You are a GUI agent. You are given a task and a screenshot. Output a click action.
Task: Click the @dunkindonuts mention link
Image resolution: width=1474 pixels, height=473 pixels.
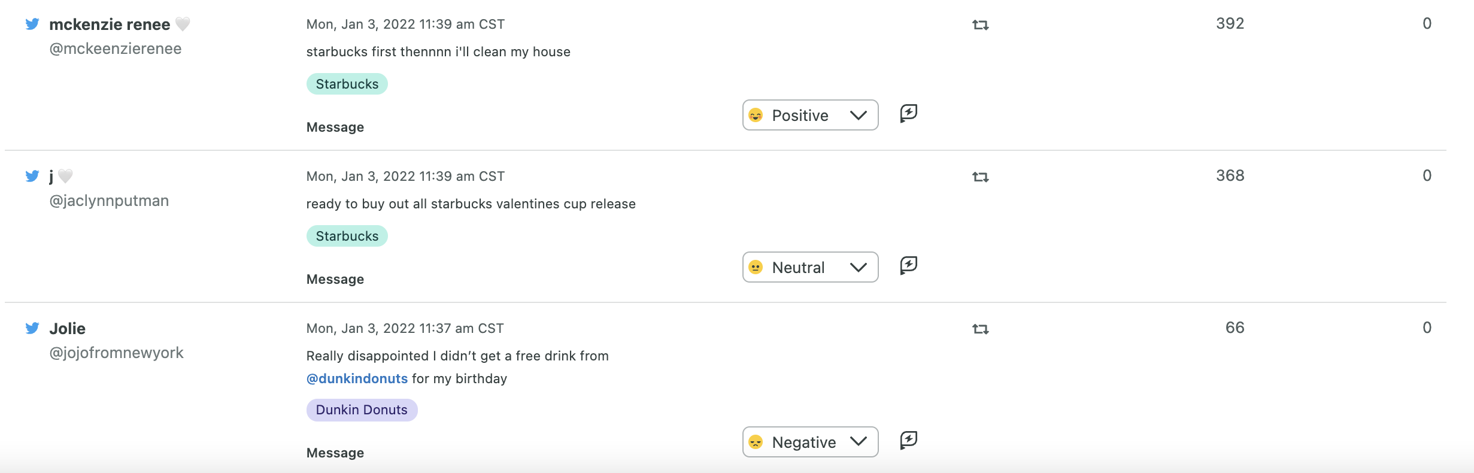[357, 378]
